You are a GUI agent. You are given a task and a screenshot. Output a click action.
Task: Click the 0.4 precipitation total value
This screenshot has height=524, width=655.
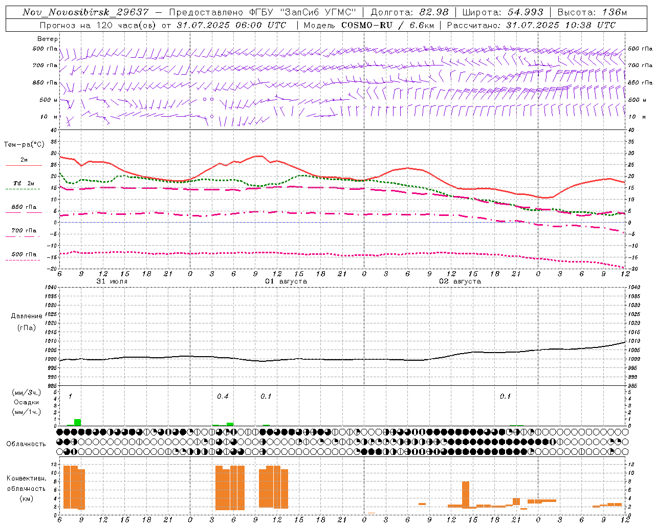click(223, 397)
